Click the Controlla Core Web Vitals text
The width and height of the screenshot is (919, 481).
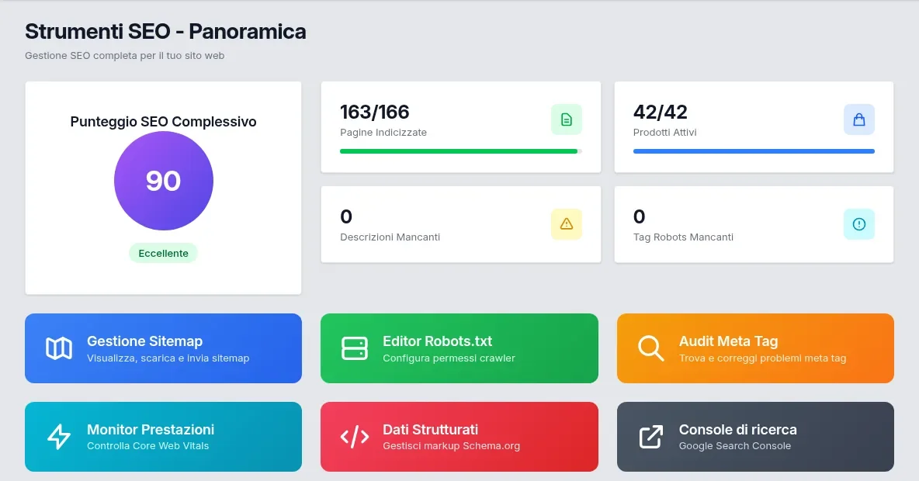tap(147, 446)
